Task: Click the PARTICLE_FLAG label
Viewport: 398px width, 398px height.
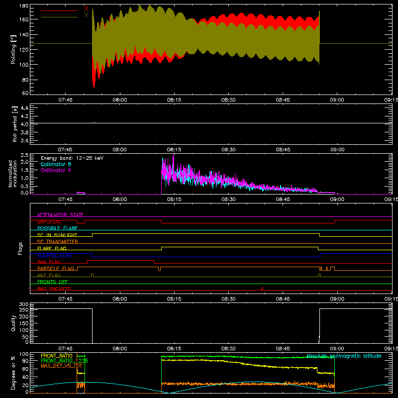Action: click(x=56, y=268)
